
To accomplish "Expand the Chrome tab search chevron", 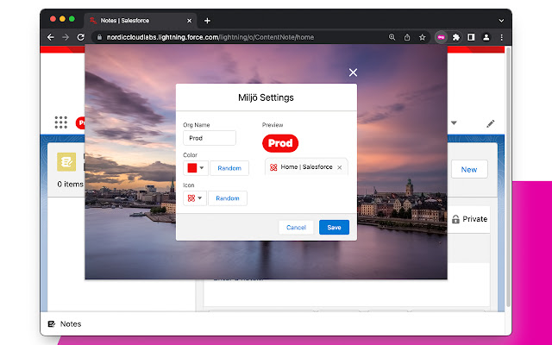I will pyautogui.click(x=501, y=19).
